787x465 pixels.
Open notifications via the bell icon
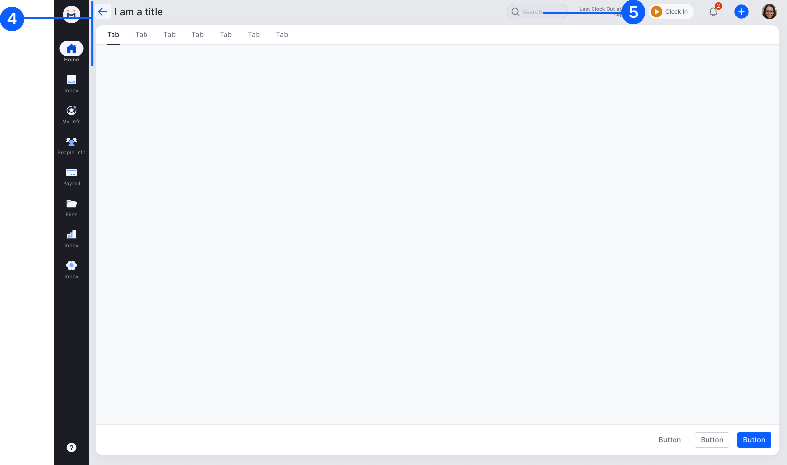(x=713, y=12)
